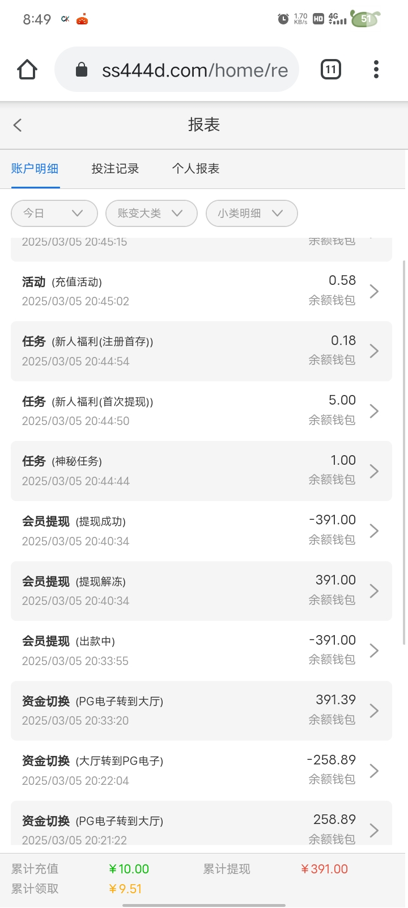Open the browser tab switcher showing 11

point(331,70)
